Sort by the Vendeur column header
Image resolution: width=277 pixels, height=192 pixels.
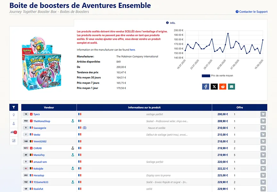point(49,108)
